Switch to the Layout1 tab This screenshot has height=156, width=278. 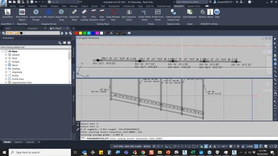pos(18,142)
